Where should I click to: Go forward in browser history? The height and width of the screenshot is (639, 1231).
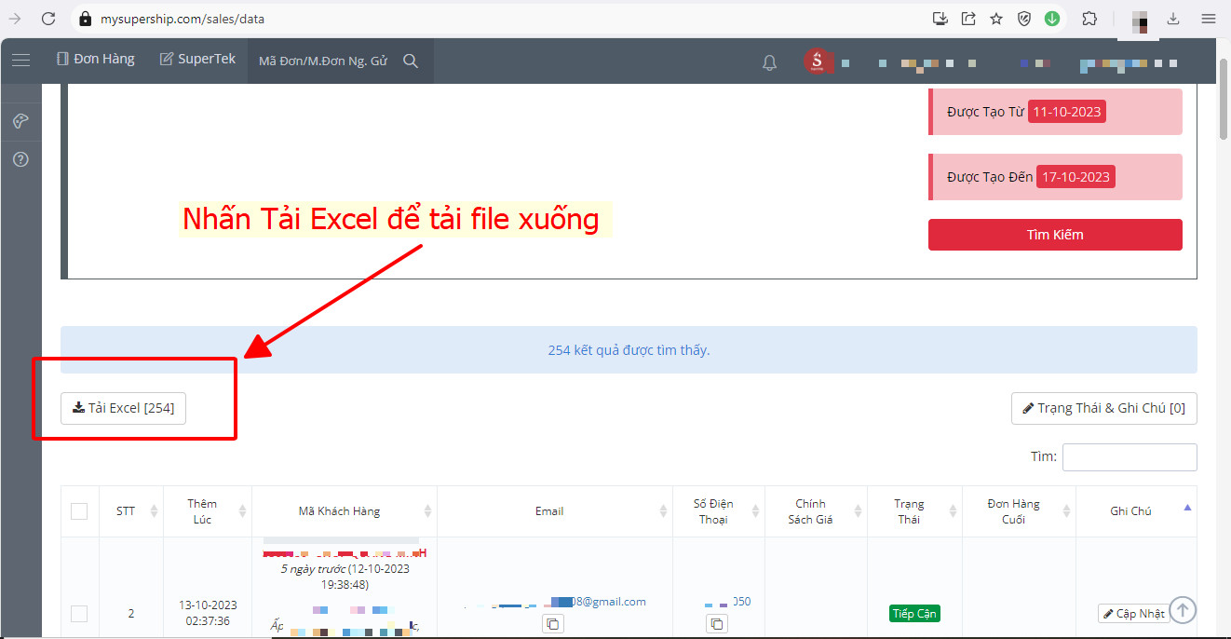coord(15,19)
